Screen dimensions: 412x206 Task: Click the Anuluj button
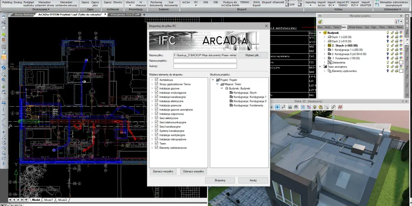pyautogui.click(x=253, y=180)
